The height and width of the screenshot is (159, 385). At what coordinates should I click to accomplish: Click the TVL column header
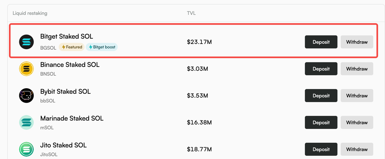point(191,13)
